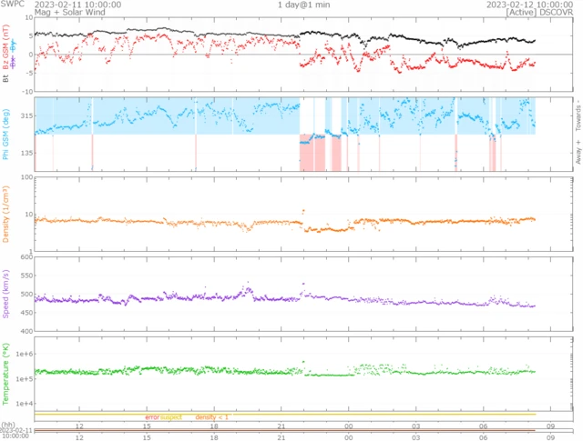Image resolution: width=583 pixels, height=441 pixels.
Task: Click the 00 hour tick on time axis
Action: [348, 426]
